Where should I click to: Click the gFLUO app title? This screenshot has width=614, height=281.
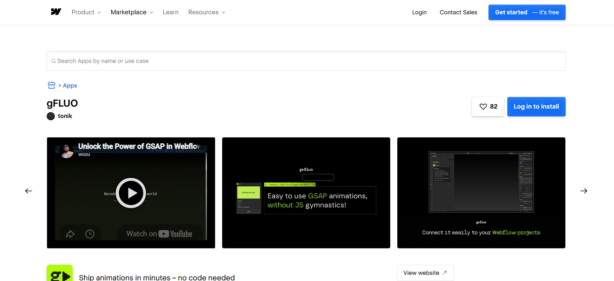point(62,103)
